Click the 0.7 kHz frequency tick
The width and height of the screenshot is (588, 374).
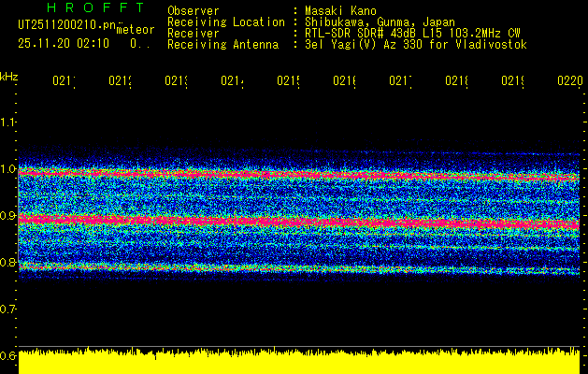pos(8,309)
